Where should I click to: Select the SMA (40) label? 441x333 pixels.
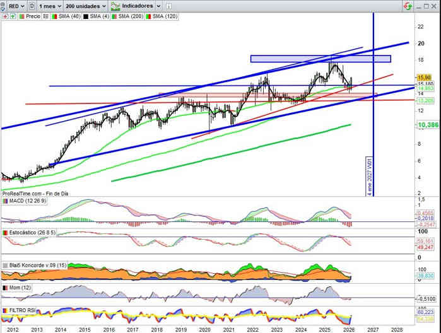click(67, 16)
